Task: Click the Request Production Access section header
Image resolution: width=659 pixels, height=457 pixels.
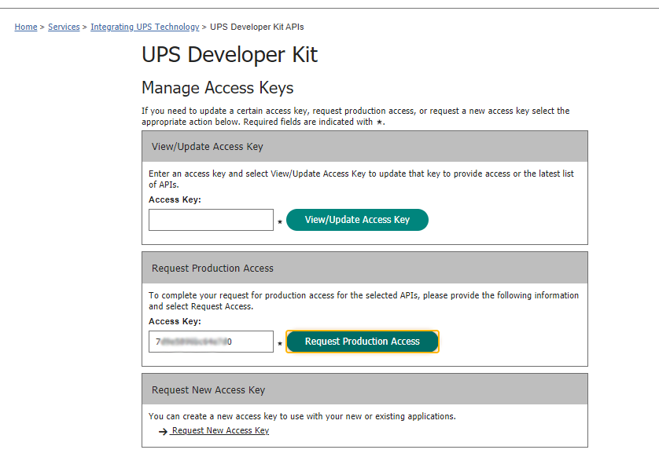Action: pyautogui.click(x=365, y=269)
